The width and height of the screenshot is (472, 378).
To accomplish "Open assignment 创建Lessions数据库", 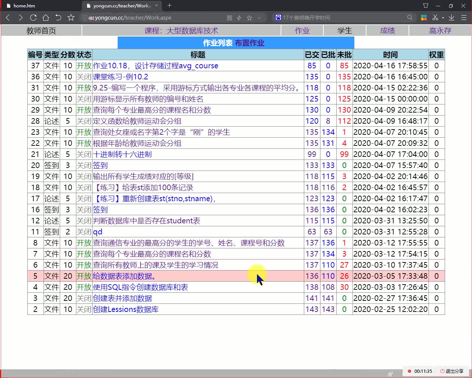I will (126, 309).
